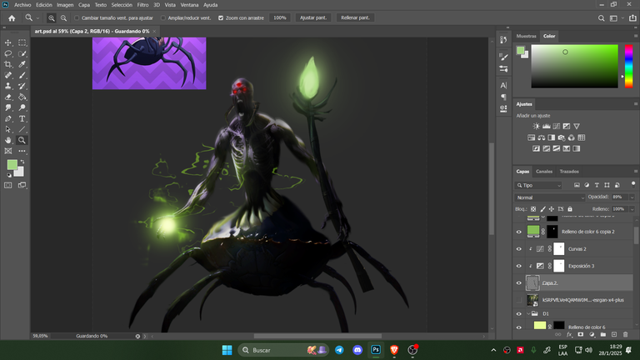
Task: Open the Opacidad slider dropdown arrow
Action: tap(632, 197)
